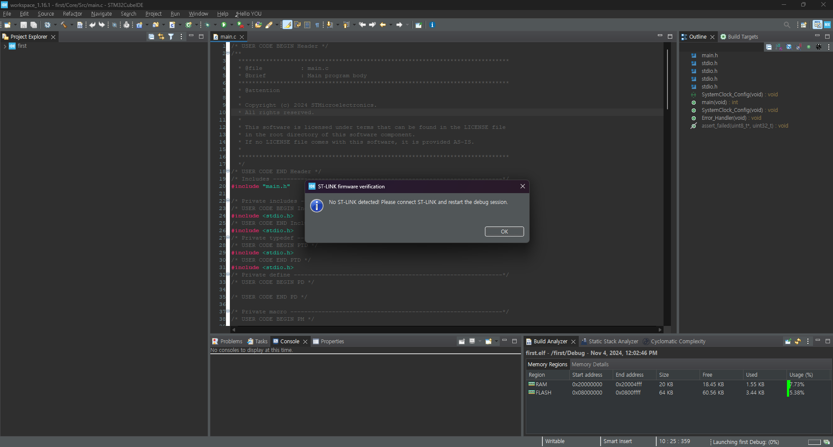Click the information center 'i' icon

tap(432, 25)
